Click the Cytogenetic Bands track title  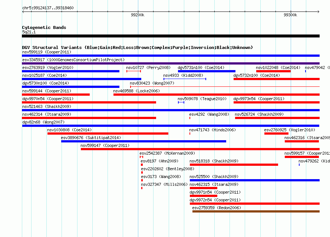click(x=44, y=27)
